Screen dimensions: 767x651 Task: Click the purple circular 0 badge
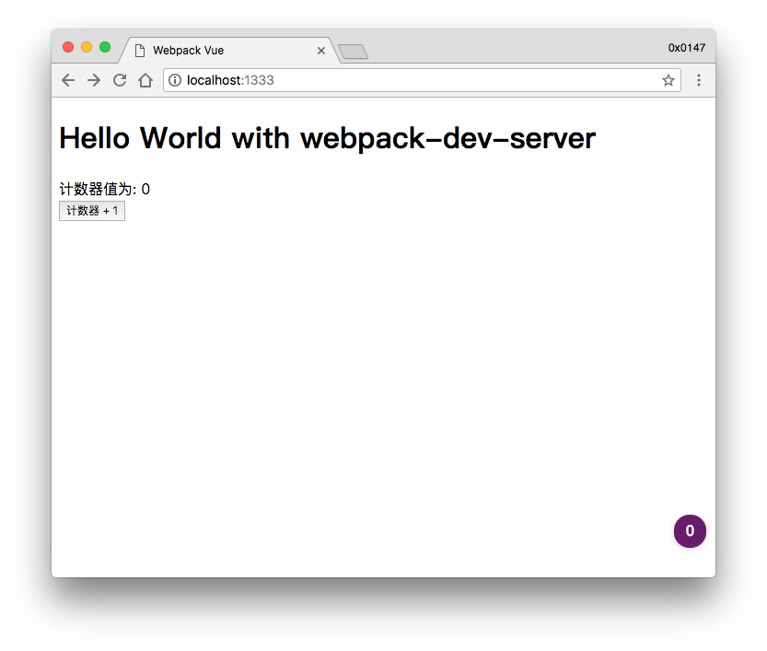pos(690,531)
